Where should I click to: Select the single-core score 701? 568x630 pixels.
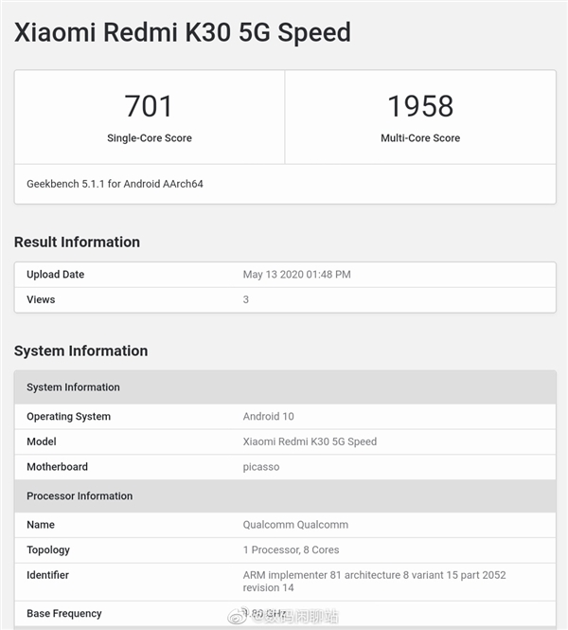[x=149, y=105]
